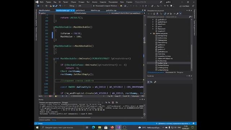Viewport: 231px width, 130px height.
Task: Click the search magnifier icon in title bar
Action: coord(161,2)
